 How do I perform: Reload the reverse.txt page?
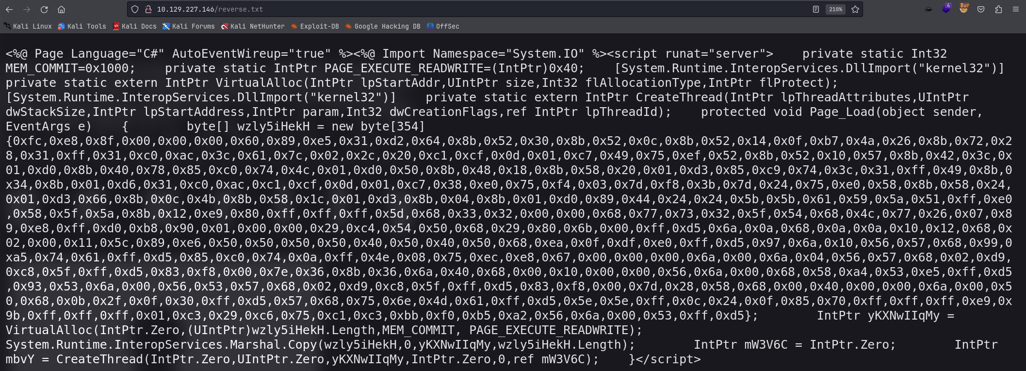point(44,9)
